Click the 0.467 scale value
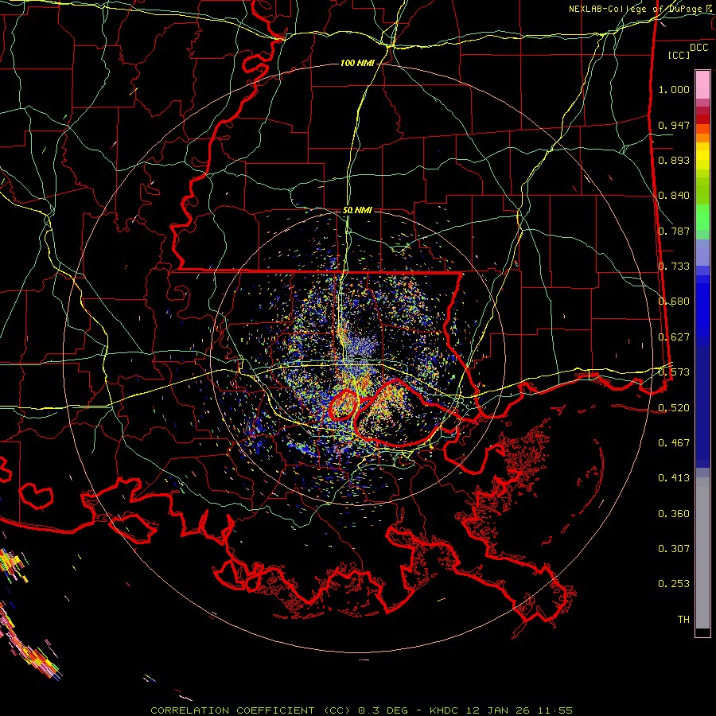Screen dimensions: 716x716 (674, 443)
